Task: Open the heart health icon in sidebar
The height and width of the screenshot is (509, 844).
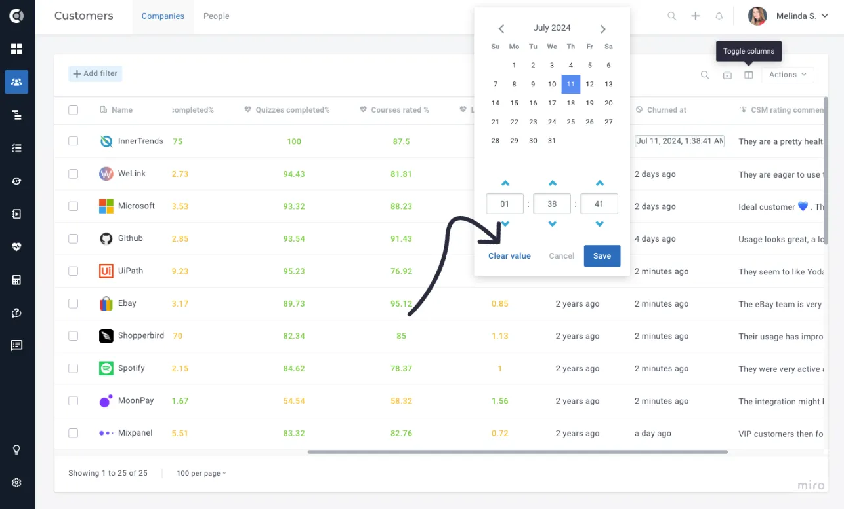Action: pos(16,247)
